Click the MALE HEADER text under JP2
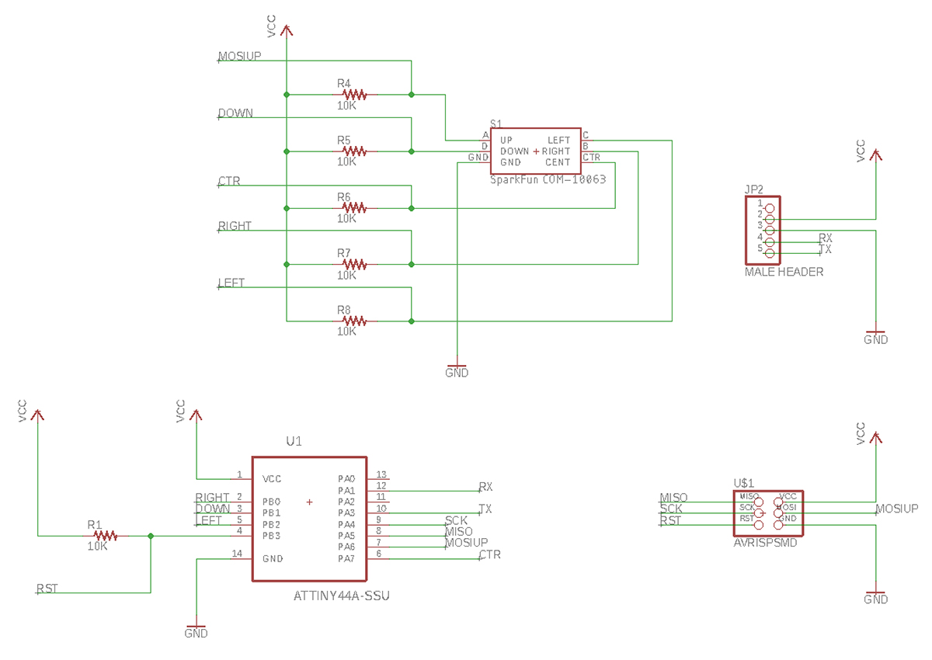This screenshot has height=660, width=932. (x=784, y=272)
